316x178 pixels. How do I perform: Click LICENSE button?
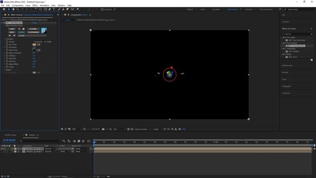(x=33, y=29)
